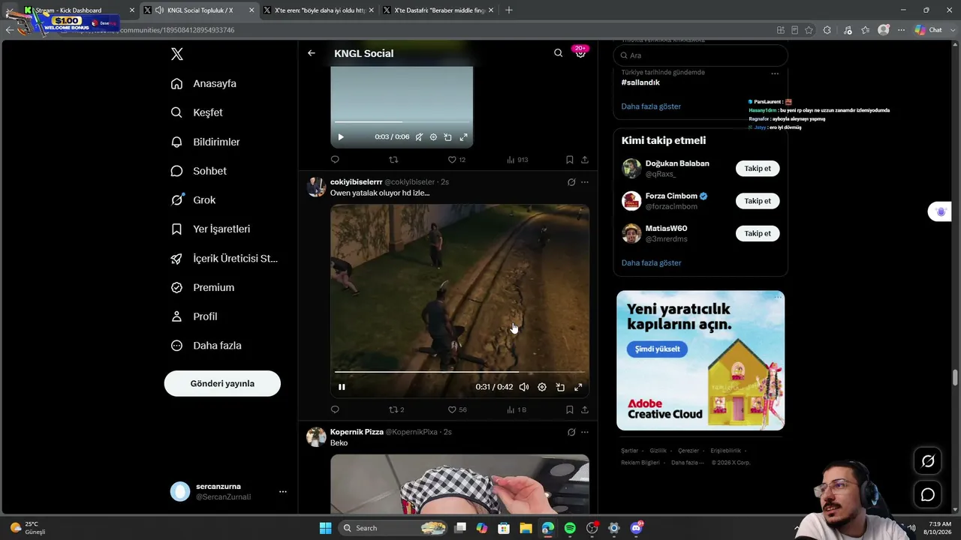Bookmark the post with 913 views
Screen dimensions: 961x540
(570, 160)
